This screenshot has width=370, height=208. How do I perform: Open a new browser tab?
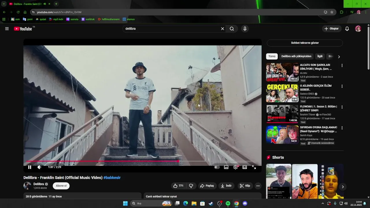(56, 4)
